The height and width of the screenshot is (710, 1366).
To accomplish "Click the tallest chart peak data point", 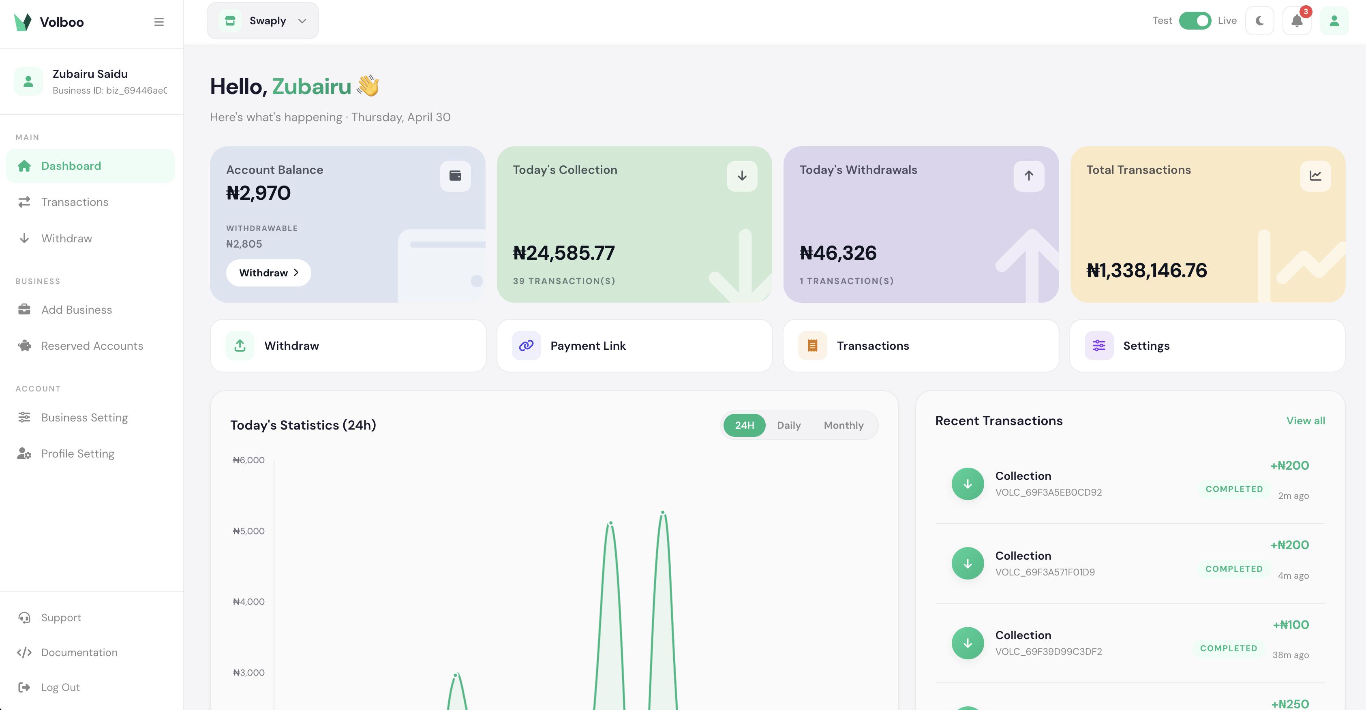I will [662, 513].
